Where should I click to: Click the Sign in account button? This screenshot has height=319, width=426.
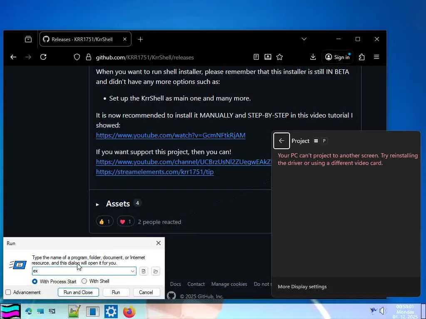coord(337,57)
